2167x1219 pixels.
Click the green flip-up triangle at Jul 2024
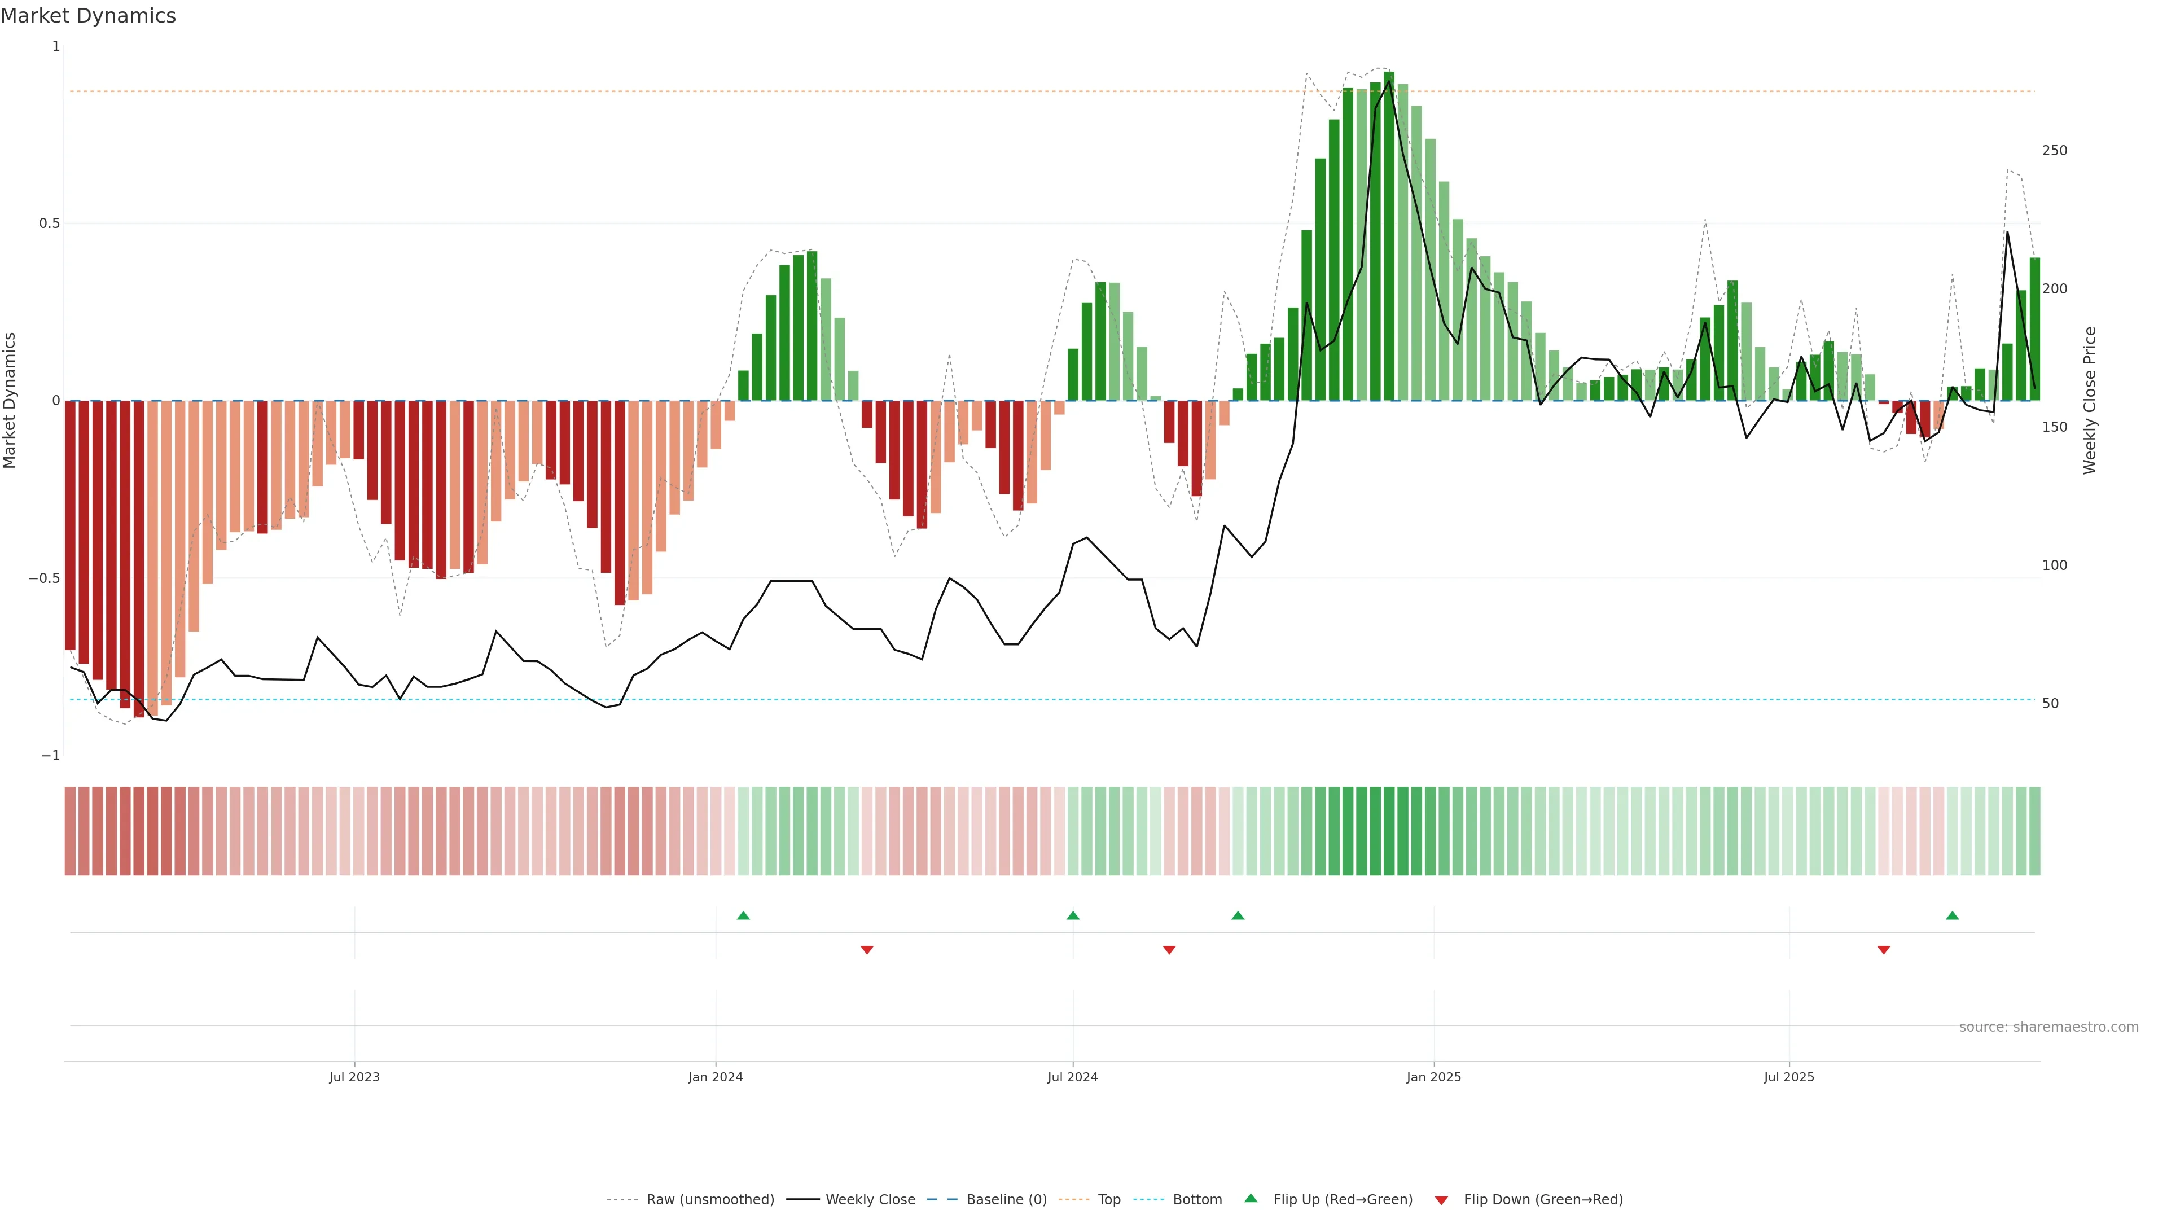pyautogui.click(x=1073, y=915)
